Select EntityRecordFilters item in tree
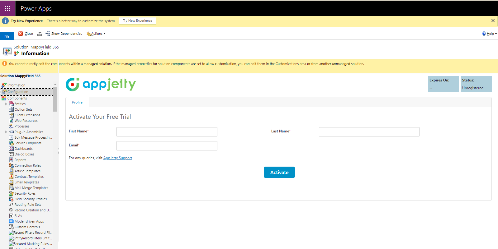 pos(31,238)
